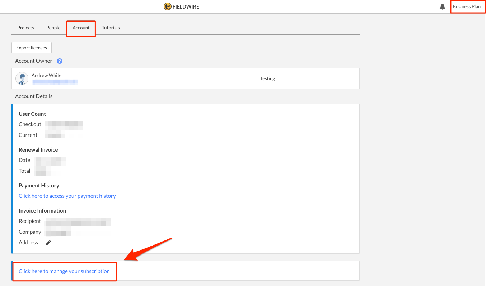Click the Invoice Information heading
This screenshot has height=286, width=486.
tap(42, 210)
